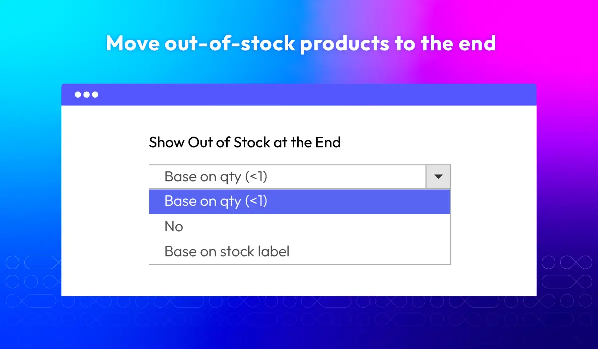
Task: Choose the "No" option in the list
Action: (300, 227)
